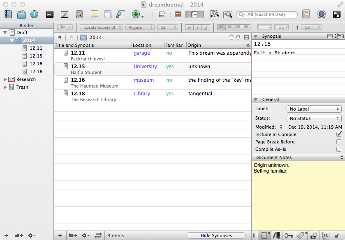
Task: Open the Collections folder icon in the toolbar
Action: pos(21,14)
